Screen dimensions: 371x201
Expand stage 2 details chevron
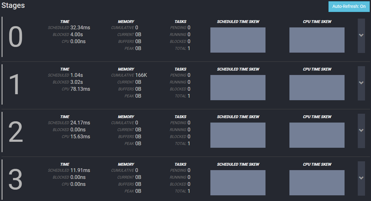coord(361,130)
